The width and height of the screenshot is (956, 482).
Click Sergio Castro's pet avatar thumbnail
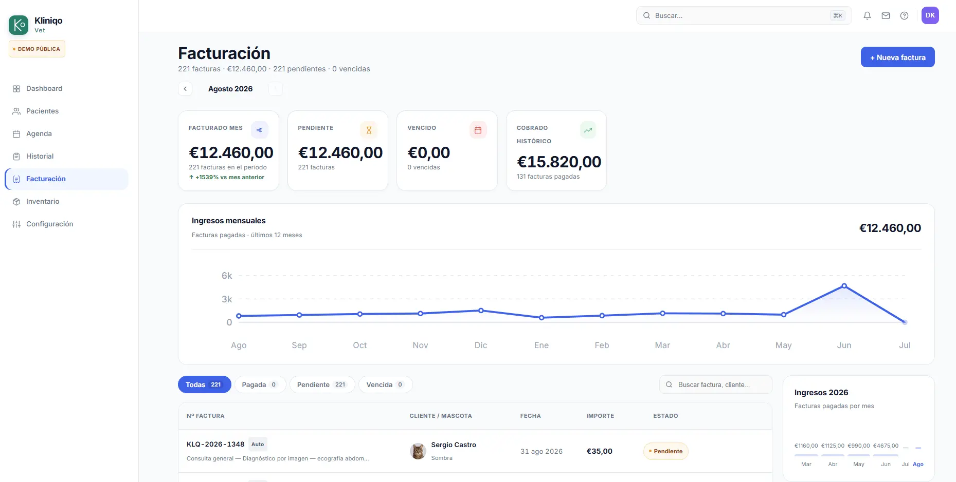[x=418, y=451]
